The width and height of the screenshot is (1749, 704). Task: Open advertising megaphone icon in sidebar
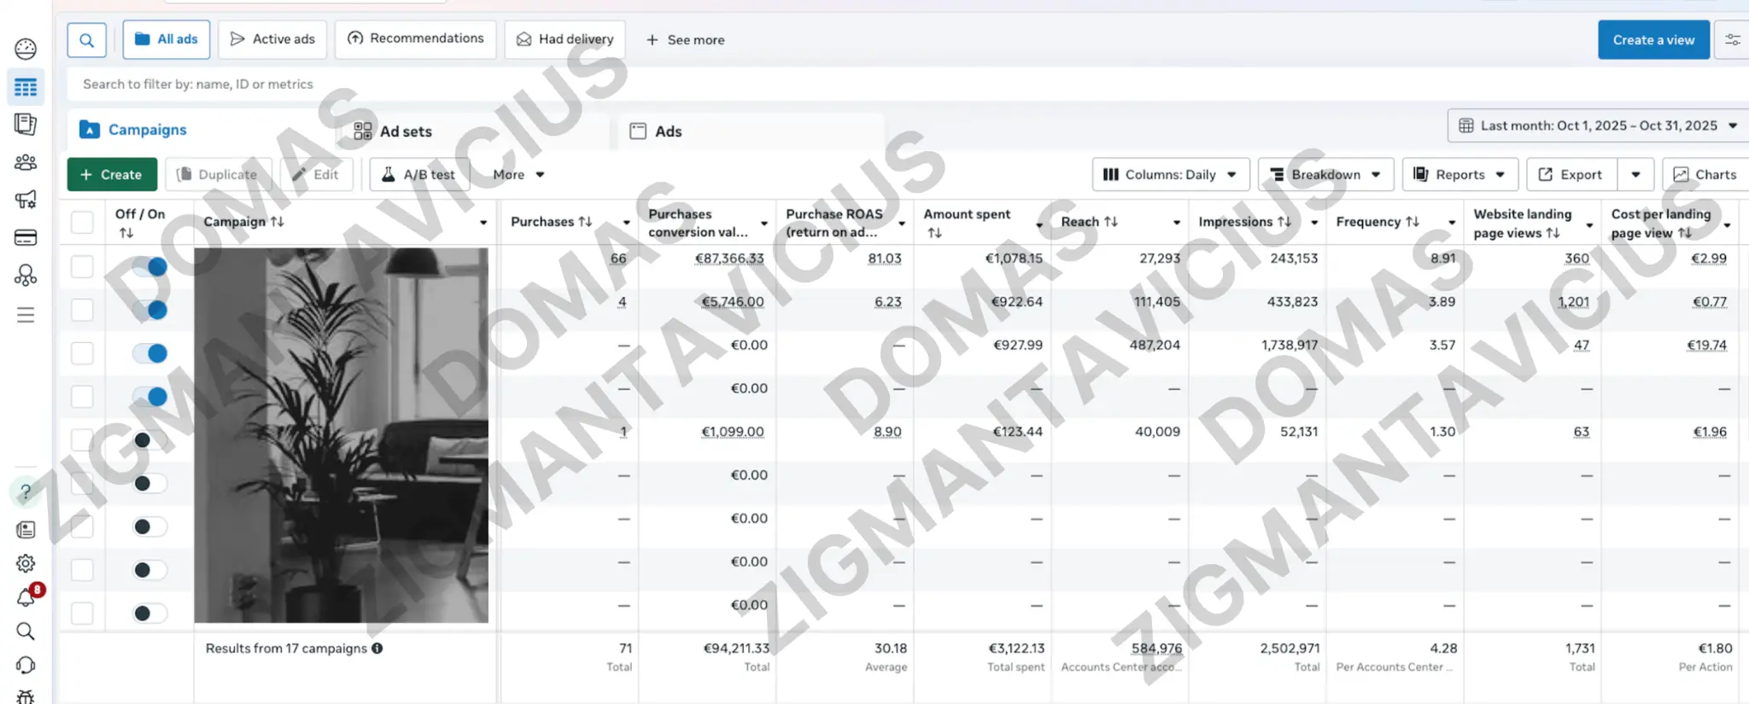(26, 200)
